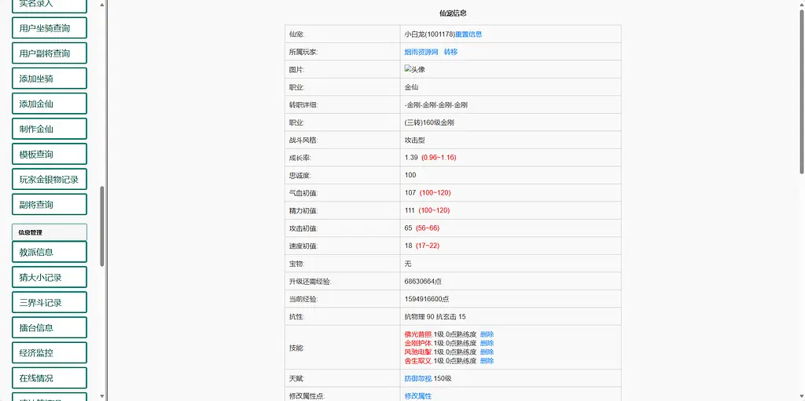This screenshot has height=401, width=805.
Task: Click the 攻击初值 value 65
Action: (409, 228)
